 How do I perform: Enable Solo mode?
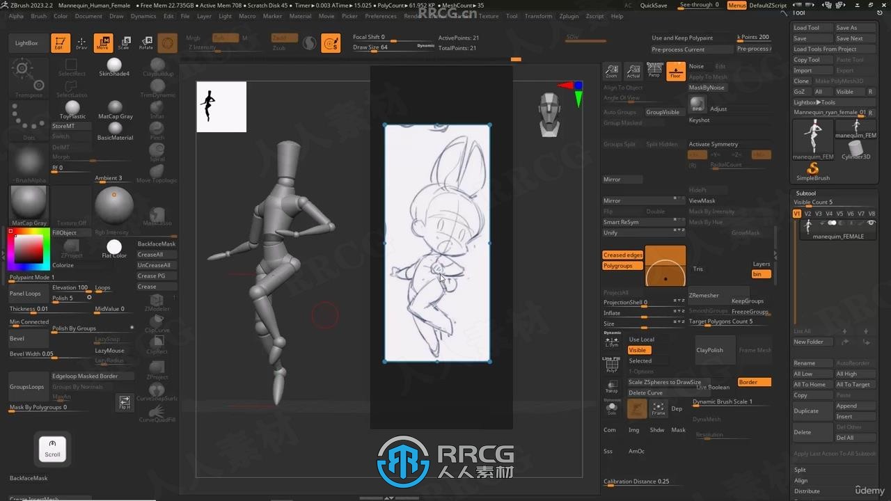coord(612,408)
